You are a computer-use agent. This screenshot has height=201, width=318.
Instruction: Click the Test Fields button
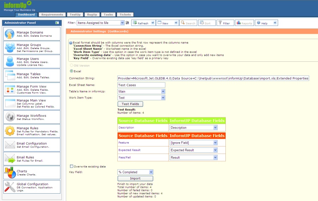tap(130, 104)
